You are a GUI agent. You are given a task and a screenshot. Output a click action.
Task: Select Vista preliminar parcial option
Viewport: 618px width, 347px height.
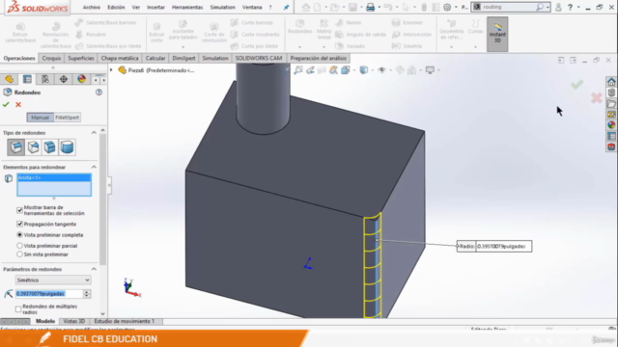pos(19,246)
